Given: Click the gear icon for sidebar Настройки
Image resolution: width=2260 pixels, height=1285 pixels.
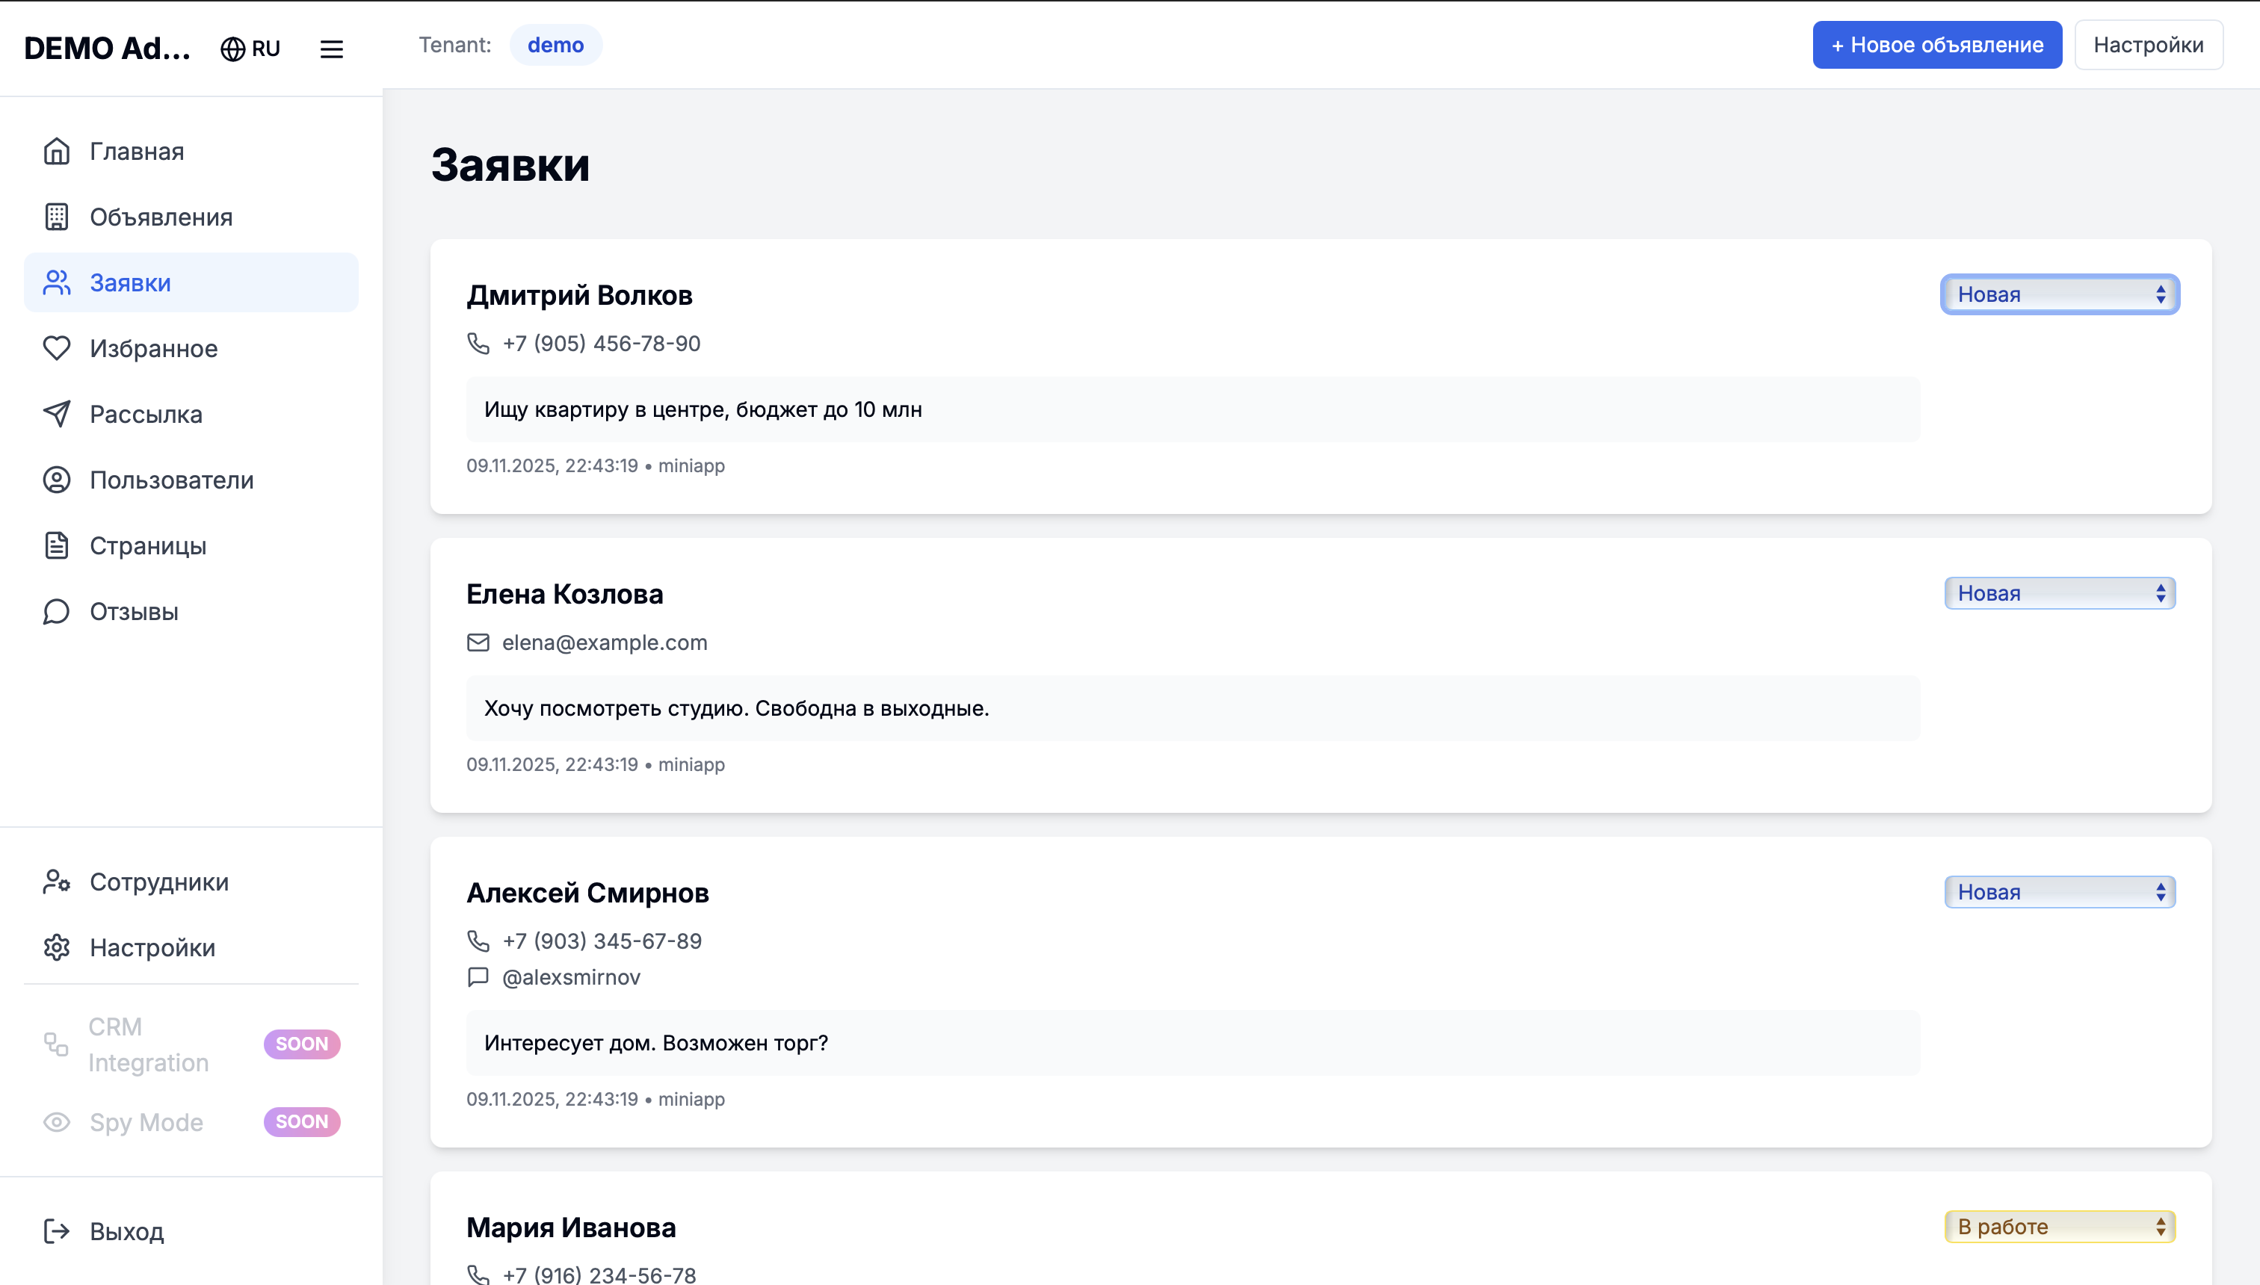Looking at the screenshot, I should (57, 948).
